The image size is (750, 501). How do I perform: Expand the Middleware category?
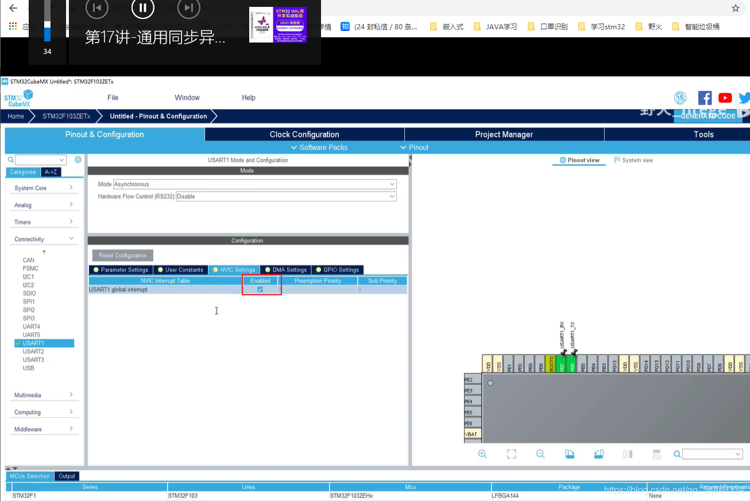(x=44, y=429)
